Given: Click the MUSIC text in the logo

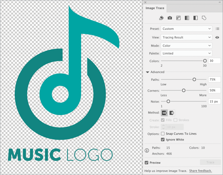Looking at the screenshot, I should 35,155.
